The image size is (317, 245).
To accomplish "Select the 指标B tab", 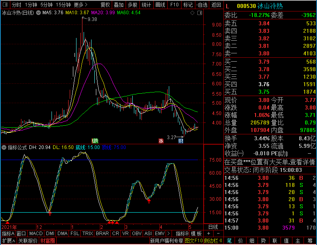I will pos(182,234).
